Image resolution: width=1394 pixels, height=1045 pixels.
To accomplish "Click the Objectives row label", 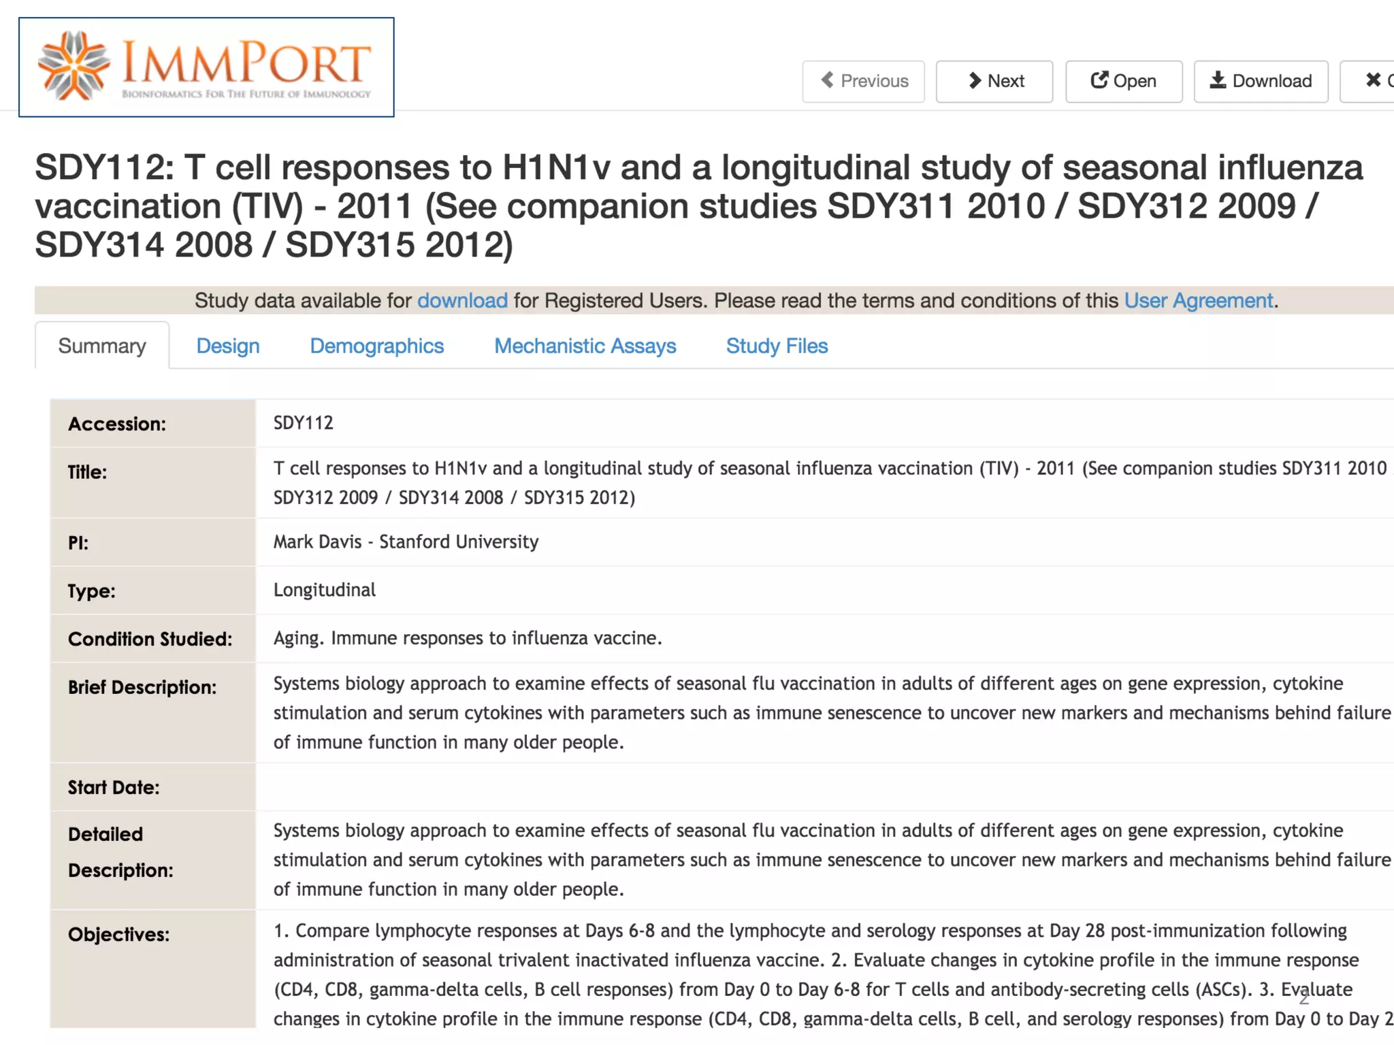I will tap(118, 935).
